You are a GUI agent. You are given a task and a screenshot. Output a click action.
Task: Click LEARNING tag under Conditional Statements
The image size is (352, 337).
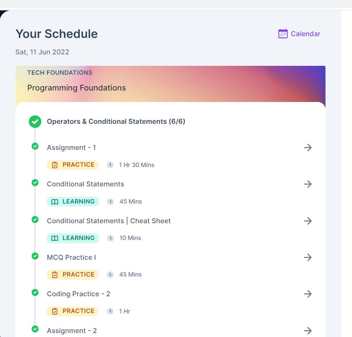(x=73, y=201)
